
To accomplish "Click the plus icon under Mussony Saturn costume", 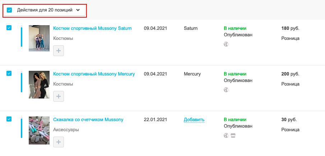I will tap(59, 51).
